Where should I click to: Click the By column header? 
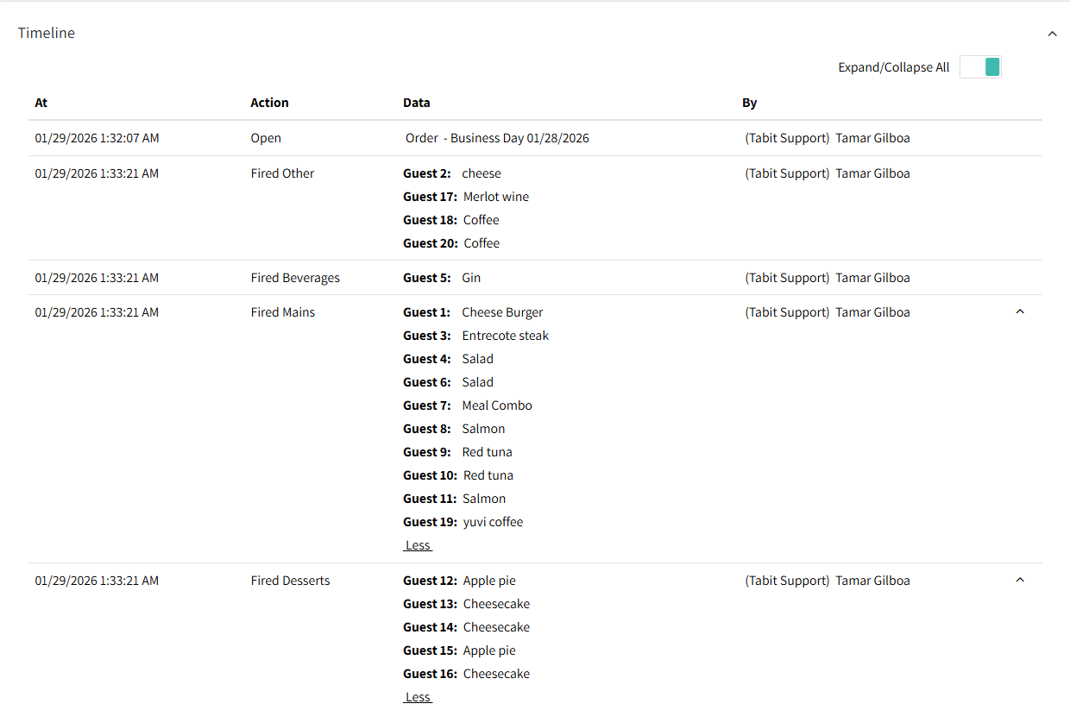[749, 103]
